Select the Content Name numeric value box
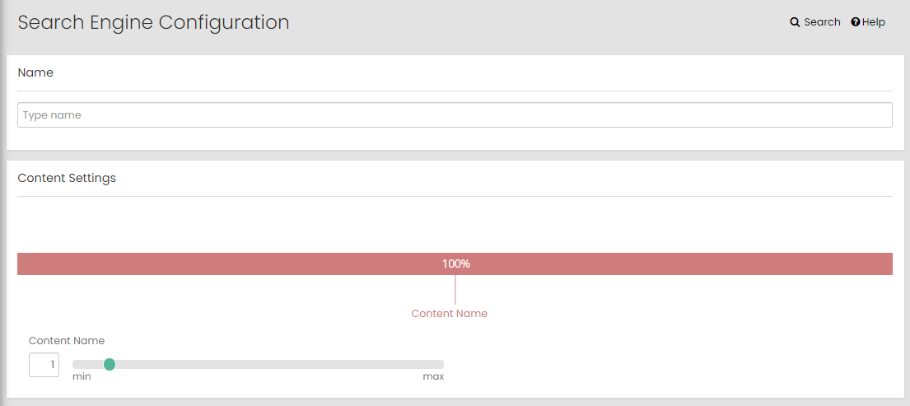The width and height of the screenshot is (910, 406). [x=44, y=365]
